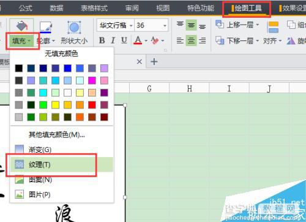Click the group objects icon
Viewport: 306px width, 222px height.
click(x=291, y=25)
